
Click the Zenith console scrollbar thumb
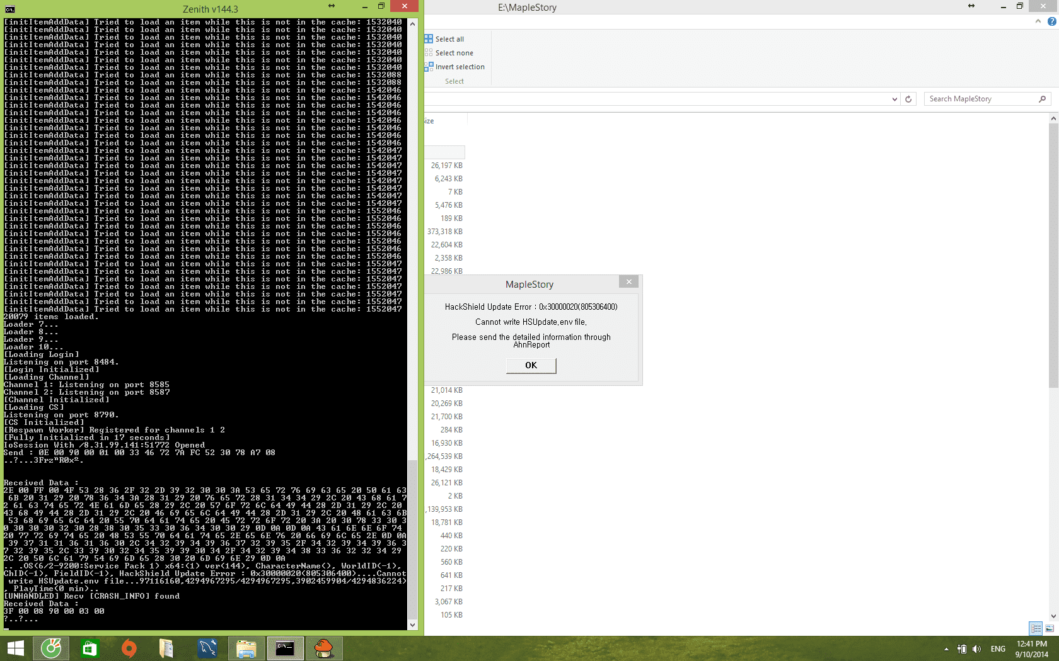412,540
